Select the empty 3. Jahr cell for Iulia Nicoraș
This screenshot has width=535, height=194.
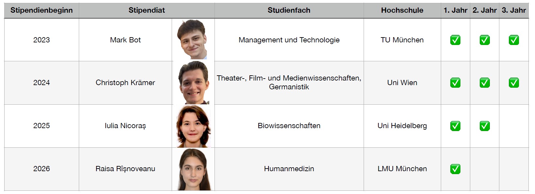[514, 126]
